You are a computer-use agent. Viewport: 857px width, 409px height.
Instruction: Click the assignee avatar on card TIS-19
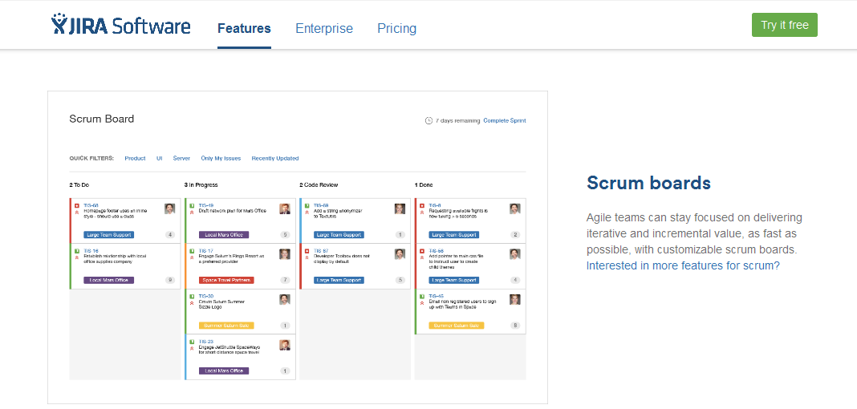[285, 209]
